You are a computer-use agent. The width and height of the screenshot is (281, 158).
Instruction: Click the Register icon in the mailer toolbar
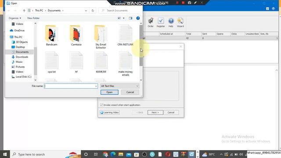point(161,22)
